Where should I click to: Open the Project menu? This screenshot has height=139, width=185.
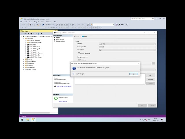coord(36,22)
